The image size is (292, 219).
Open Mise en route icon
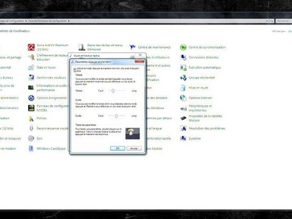(x=183, y=88)
